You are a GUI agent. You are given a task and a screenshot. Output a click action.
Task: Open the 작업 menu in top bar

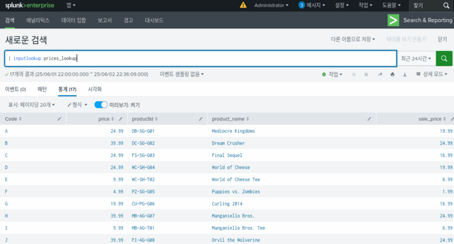pos(365,5)
